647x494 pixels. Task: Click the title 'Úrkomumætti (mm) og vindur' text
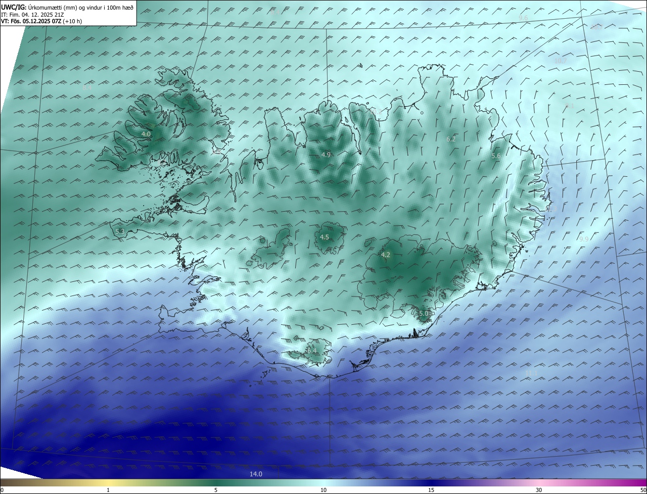click(66, 7)
